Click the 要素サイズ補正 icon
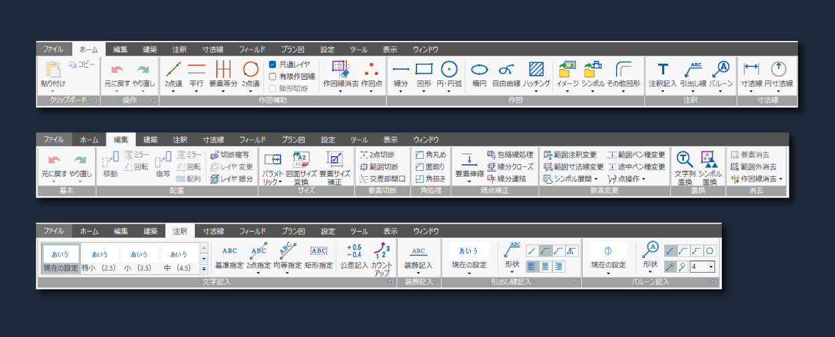The height and width of the screenshot is (337, 835). click(x=334, y=159)
